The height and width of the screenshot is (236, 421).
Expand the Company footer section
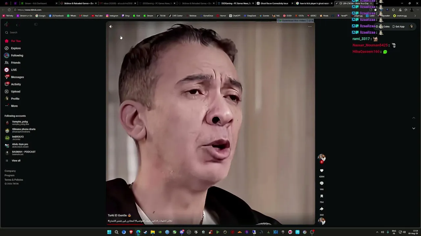click(x=10, y=171)
